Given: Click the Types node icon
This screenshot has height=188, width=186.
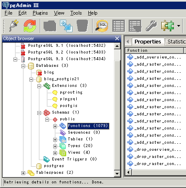Looking at the screenshot, I should tap(63, 146).
